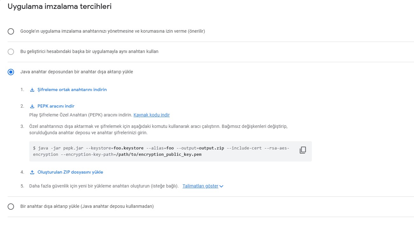
Task: Click the label Bu geliştirici hesabındaki başka bir uygulamayla
Action: pyautogui.click(x=89, y=51)
